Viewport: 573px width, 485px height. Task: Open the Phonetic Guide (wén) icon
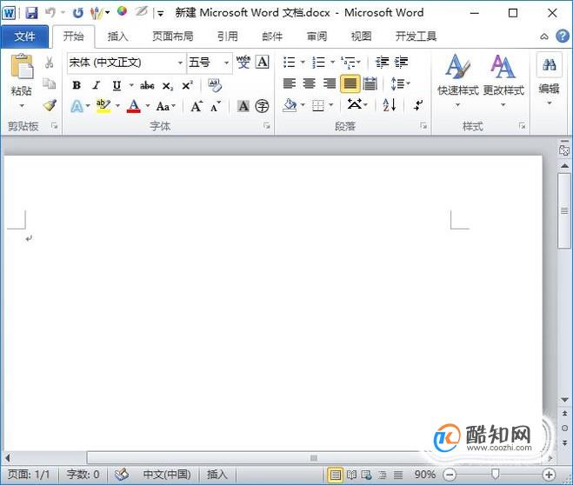click(243, 62)
